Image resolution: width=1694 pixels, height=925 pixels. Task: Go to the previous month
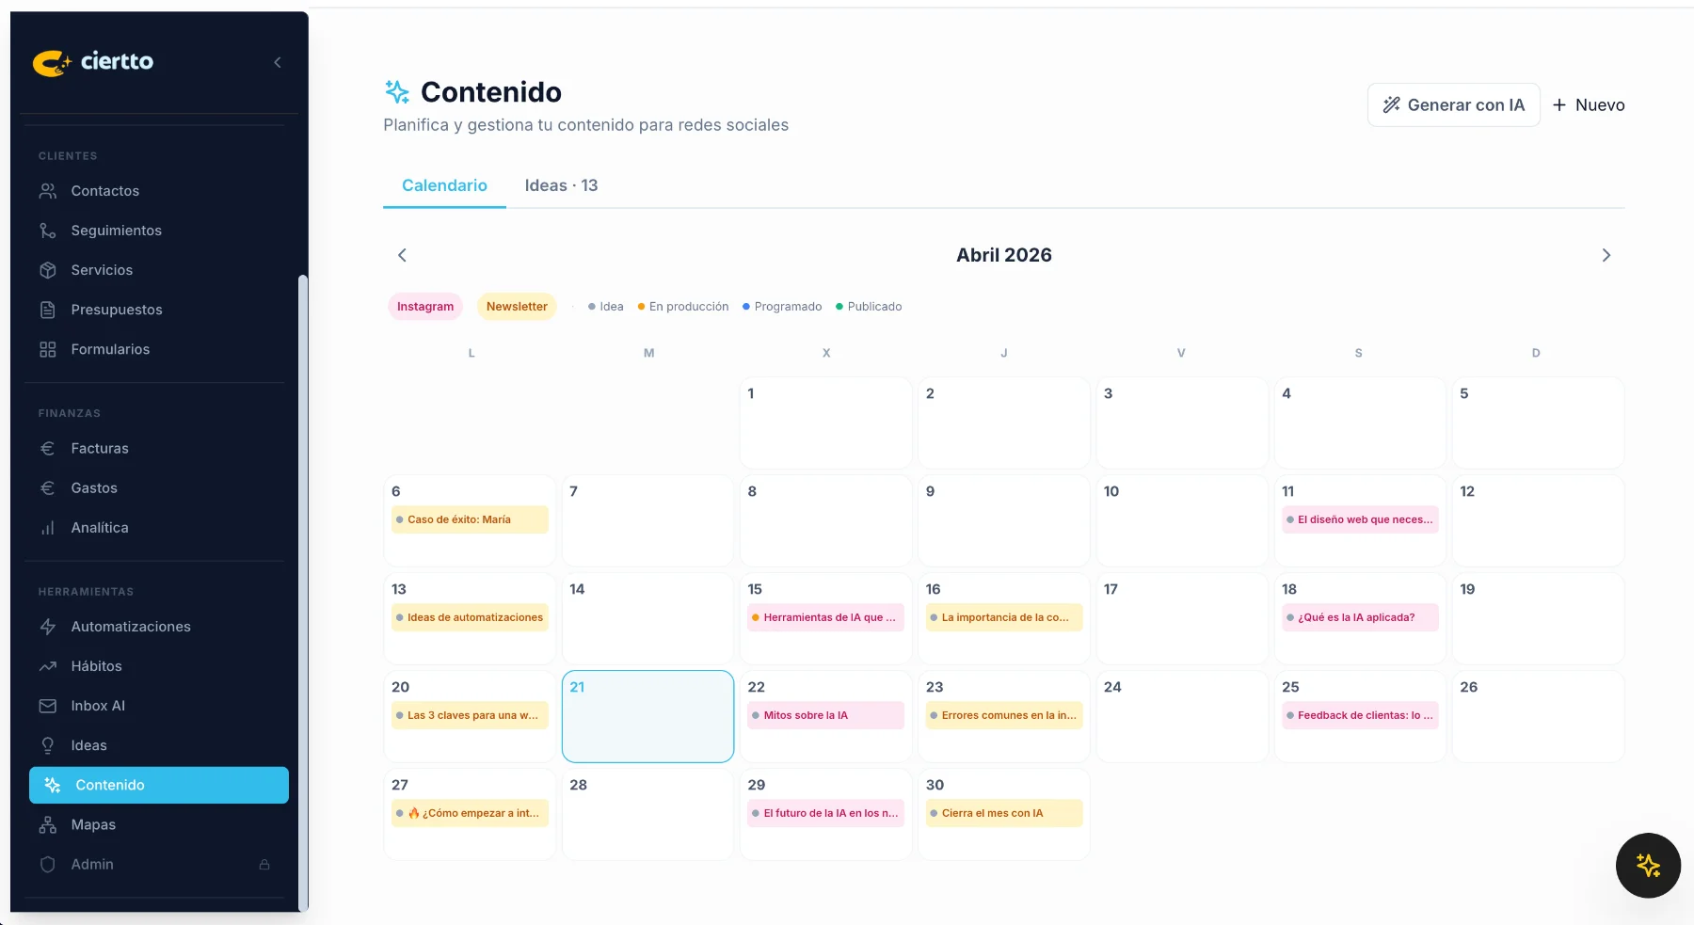(402, 255)
